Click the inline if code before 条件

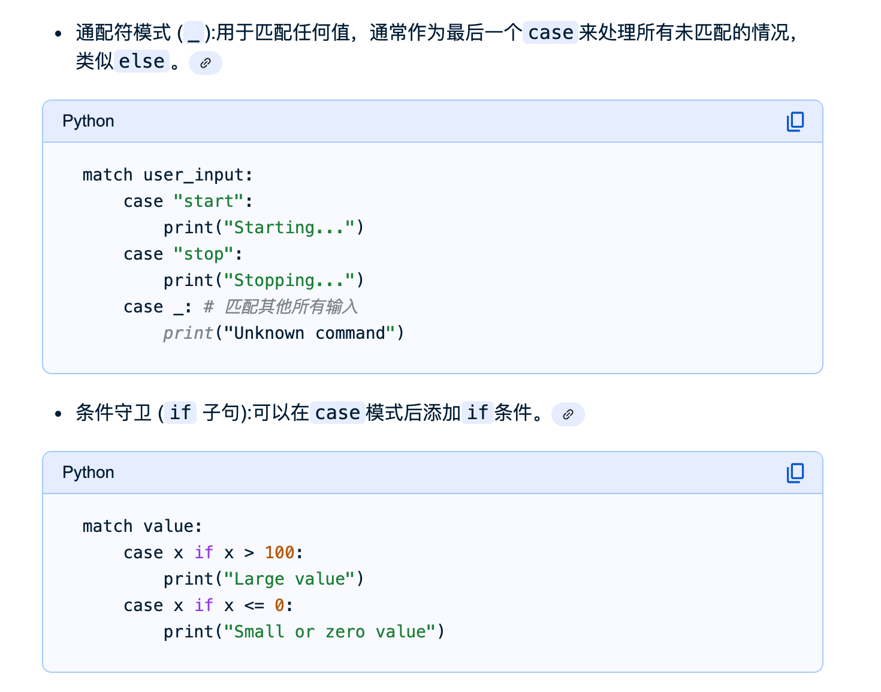(477, 413)
